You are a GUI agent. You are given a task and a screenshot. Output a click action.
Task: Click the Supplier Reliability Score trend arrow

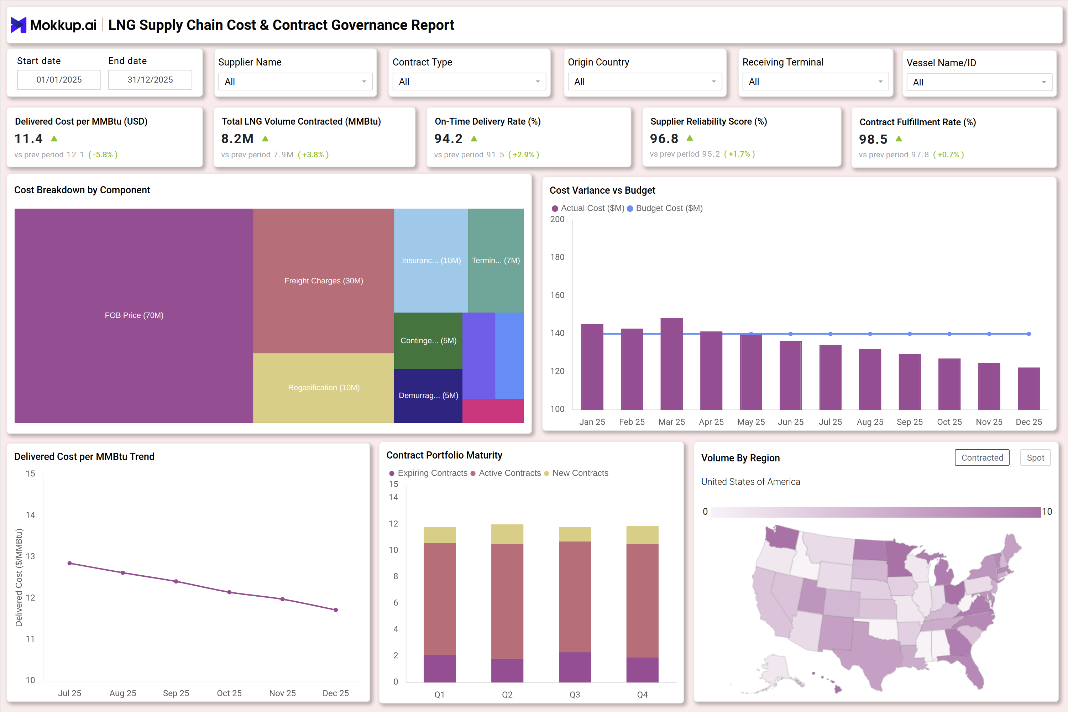[x=689, y=137]
